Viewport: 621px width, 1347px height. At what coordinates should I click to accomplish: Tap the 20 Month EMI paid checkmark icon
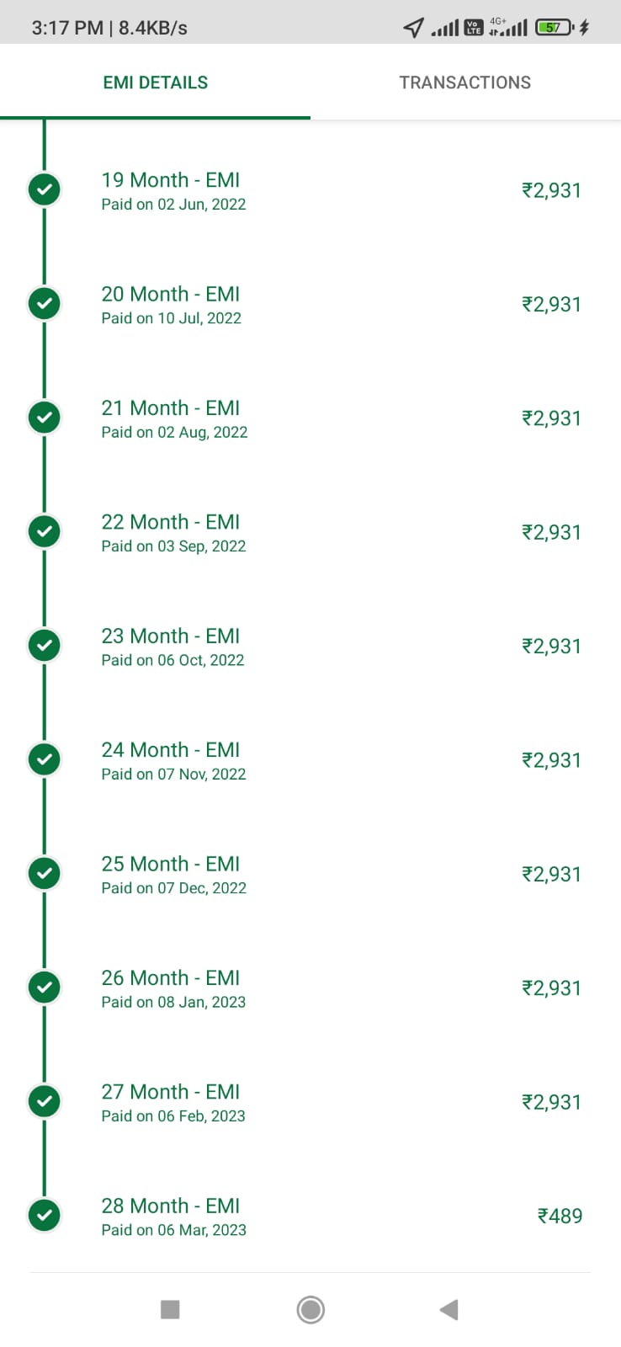pyautogui.click(x=44, y=304)
